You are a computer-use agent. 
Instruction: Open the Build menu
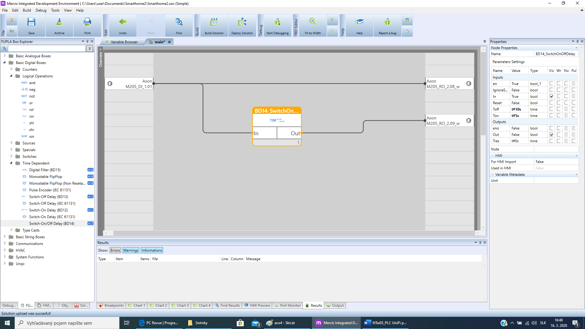(x=27, y=10)
